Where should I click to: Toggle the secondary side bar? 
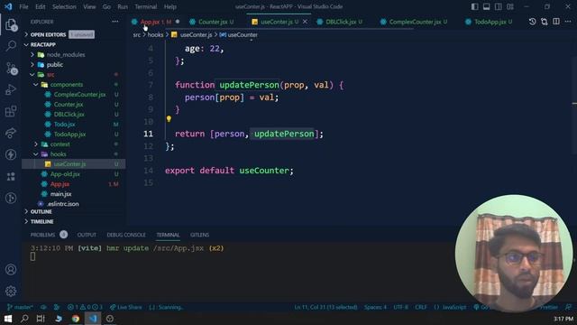pos(499,6)
